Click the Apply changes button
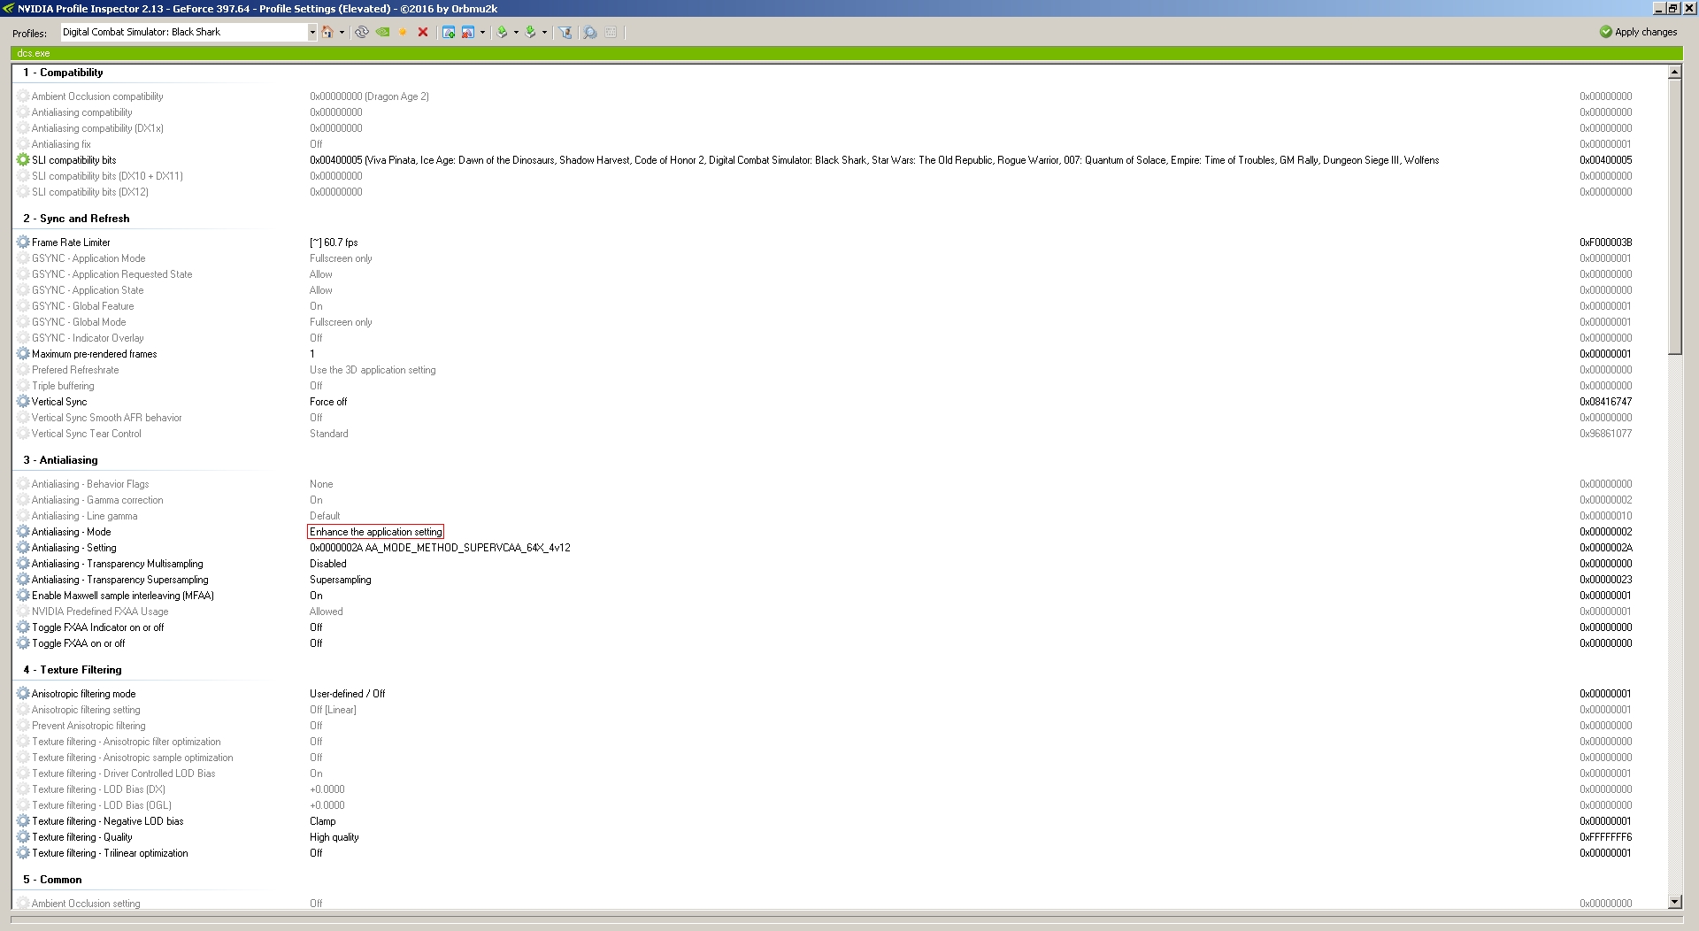The image size is (1699, 931). [x=1638, y=32]
